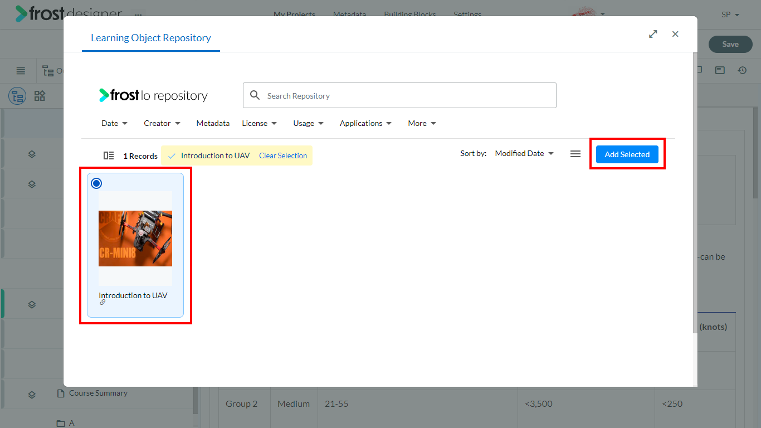Open the version history clock icon
This screenshot has height=428, width=761.
click(x=742, y=70)
